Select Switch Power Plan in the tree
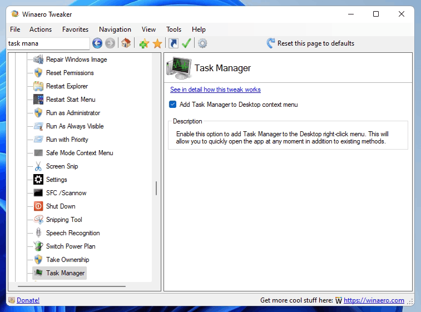This screenshot has width=421, height=312. pyautogui.click(x=71, y=246)
